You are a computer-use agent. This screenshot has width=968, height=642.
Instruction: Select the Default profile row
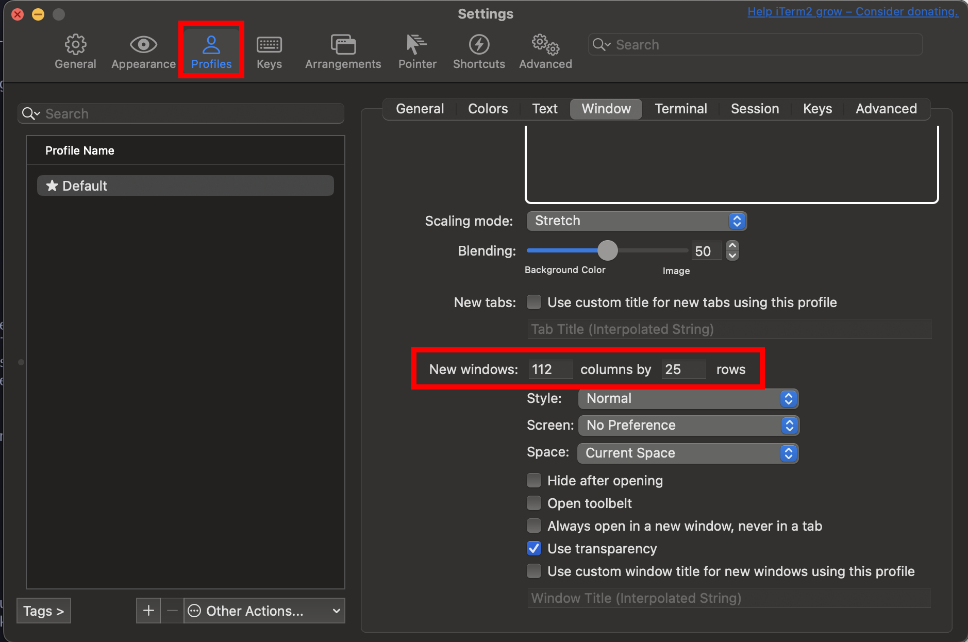[x=186, y=185]
